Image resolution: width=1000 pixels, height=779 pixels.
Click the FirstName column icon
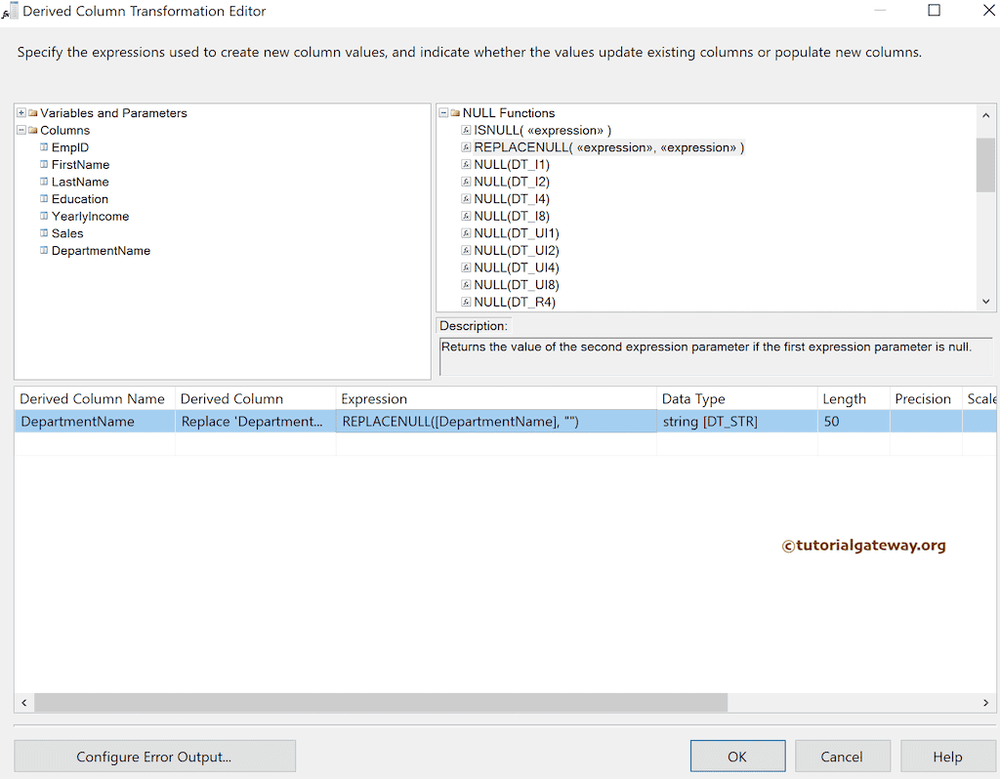pyautogui.click(x=42, y=165)
